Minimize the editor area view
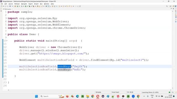 pos(171,9)
